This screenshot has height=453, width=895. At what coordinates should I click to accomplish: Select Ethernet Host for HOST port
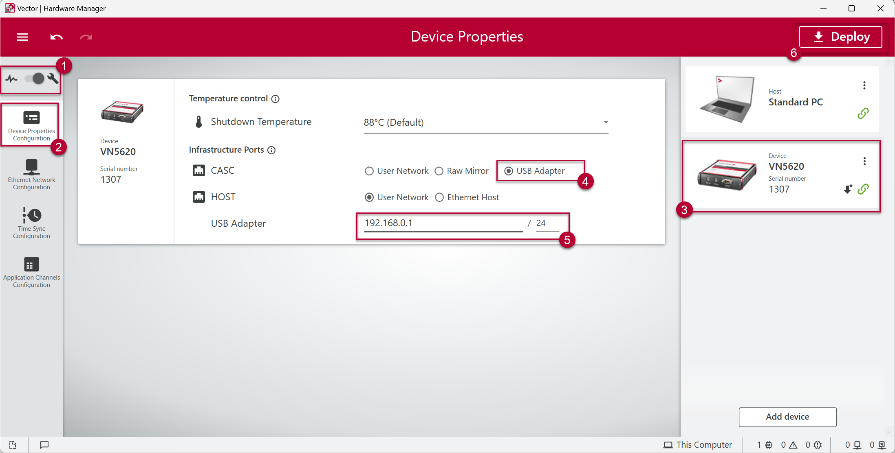pos(439,197)
